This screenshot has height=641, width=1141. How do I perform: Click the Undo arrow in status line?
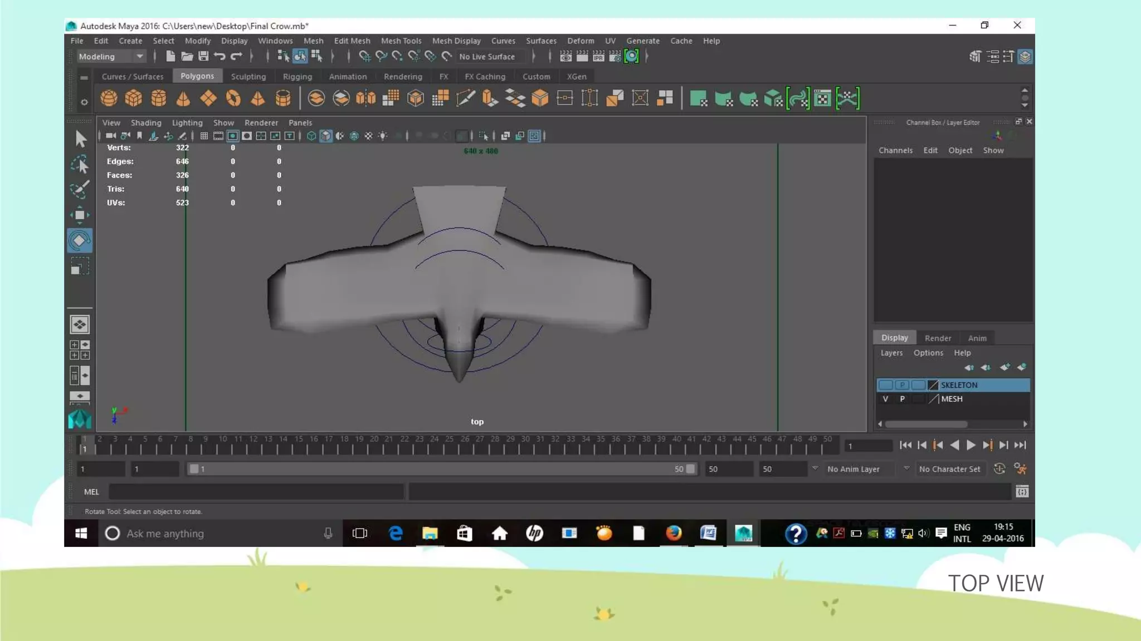220,56
